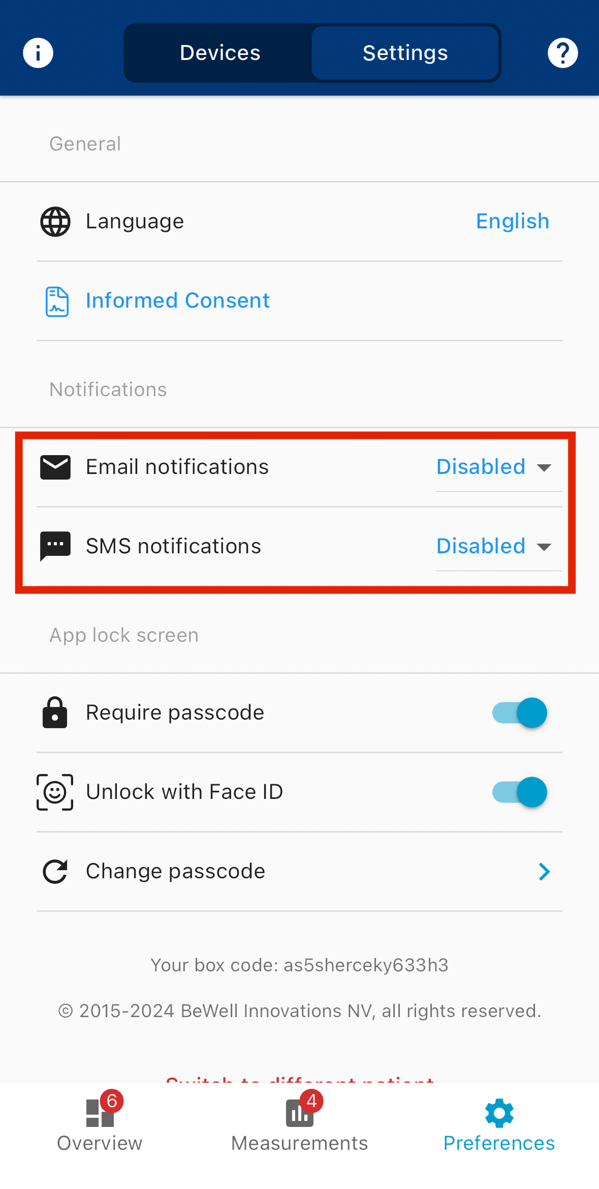Toggle the Require passcode switch
Image resolution: width=599 pixels, height=1189 pixels.
pyautogui.click(x=519, y=712)
